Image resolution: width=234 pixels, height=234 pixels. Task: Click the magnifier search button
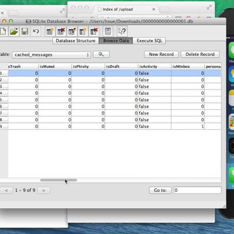pyautogui.click(x=101, y=54)
